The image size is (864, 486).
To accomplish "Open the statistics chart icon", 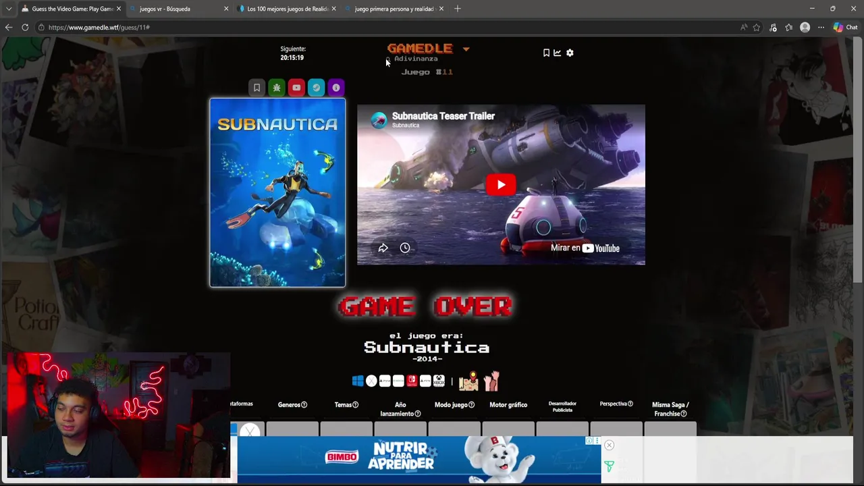I will point(558,53).
